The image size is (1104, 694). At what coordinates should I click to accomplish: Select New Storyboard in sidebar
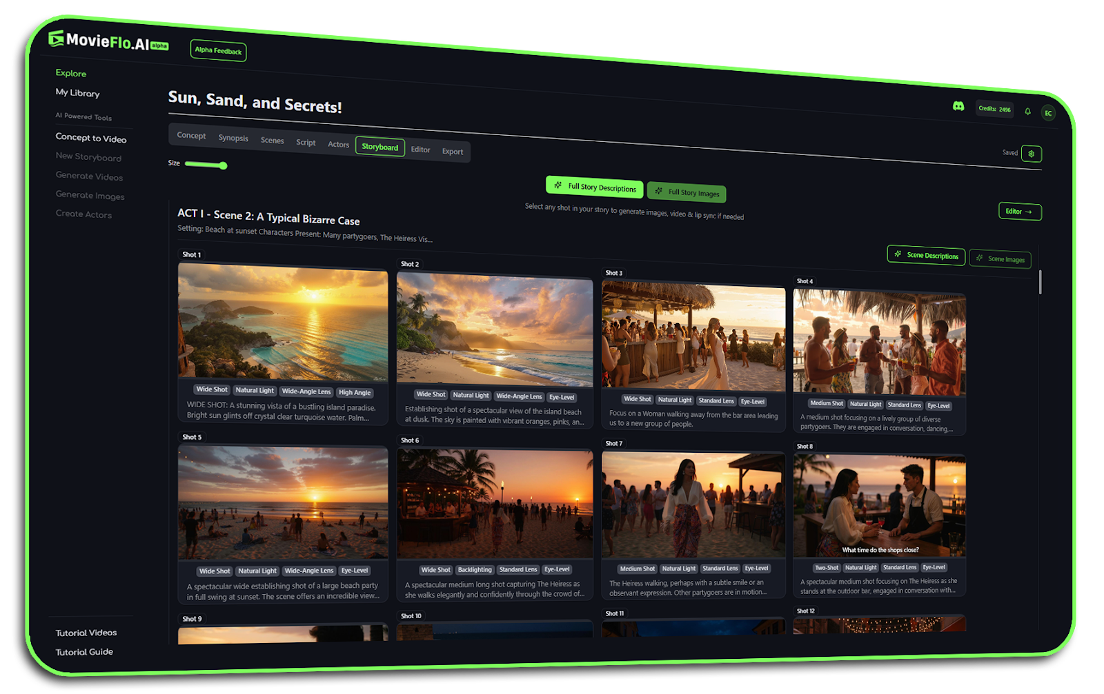pyautogui.click(x=88, y=156)
